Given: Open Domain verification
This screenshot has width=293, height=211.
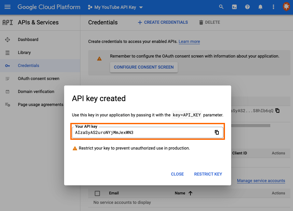Looking at the screenshot, I should coord(36,92).
